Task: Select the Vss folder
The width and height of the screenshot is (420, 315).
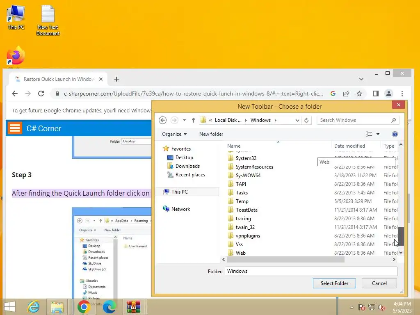Action: 239,244
